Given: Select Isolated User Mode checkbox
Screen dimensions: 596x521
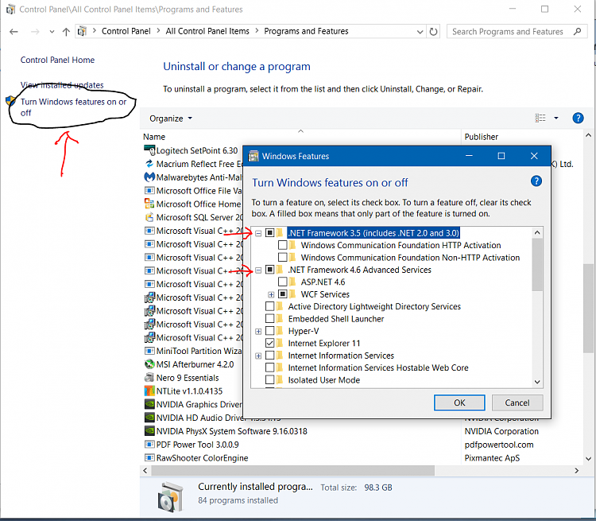Looking at the screenshot, I should [270, 379].
